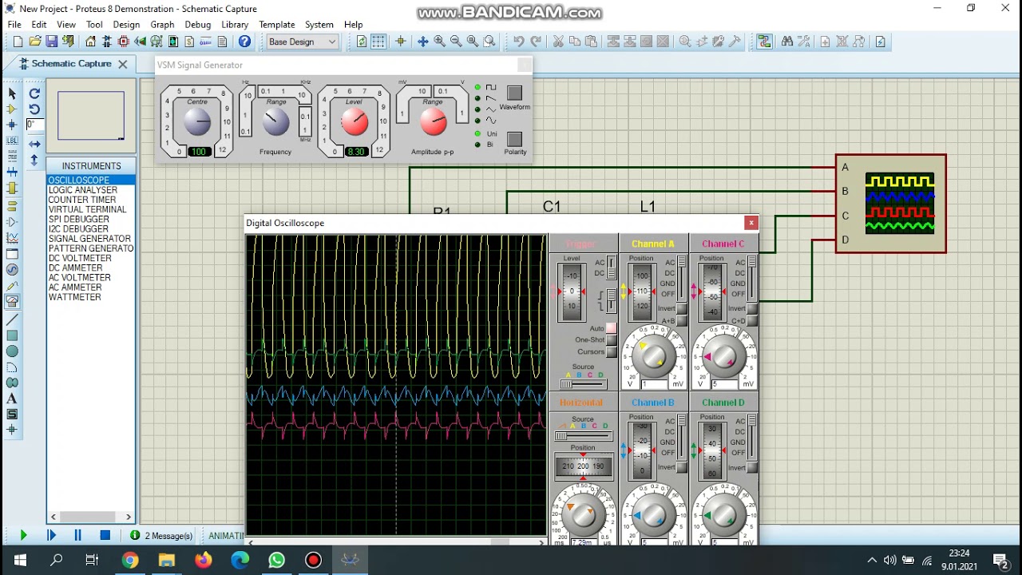Rotate clockwise using the top rotation icon
Image resolution: width=1022 pixels, height=575 pixels.
click(x=34, y=93)
